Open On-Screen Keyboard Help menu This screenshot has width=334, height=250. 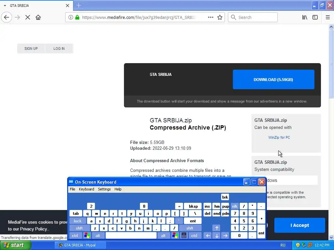pos(118,189)
